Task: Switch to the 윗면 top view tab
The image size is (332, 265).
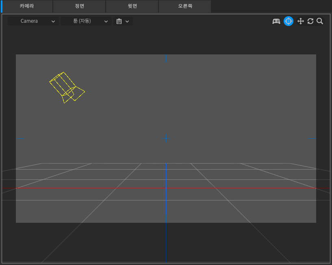Action: pyautogui.click(x=132, y=6)
